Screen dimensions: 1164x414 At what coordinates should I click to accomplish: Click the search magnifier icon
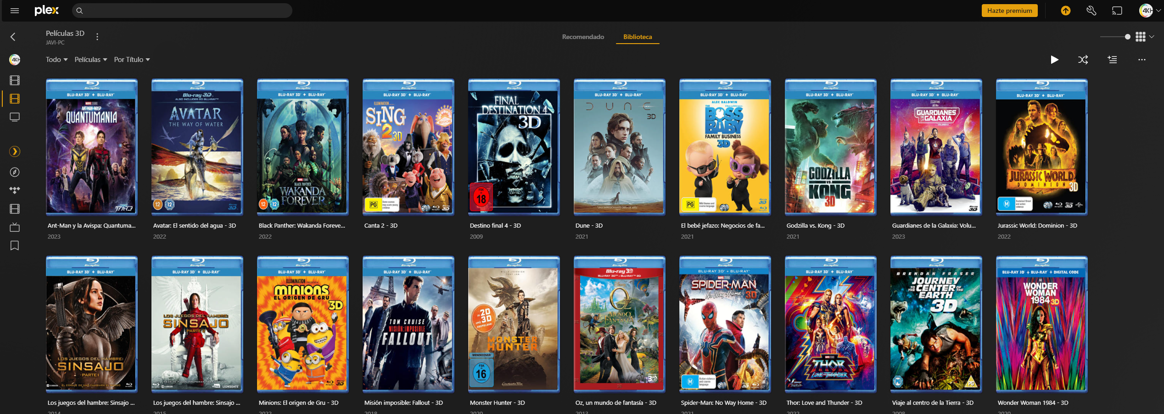[79, 11]
